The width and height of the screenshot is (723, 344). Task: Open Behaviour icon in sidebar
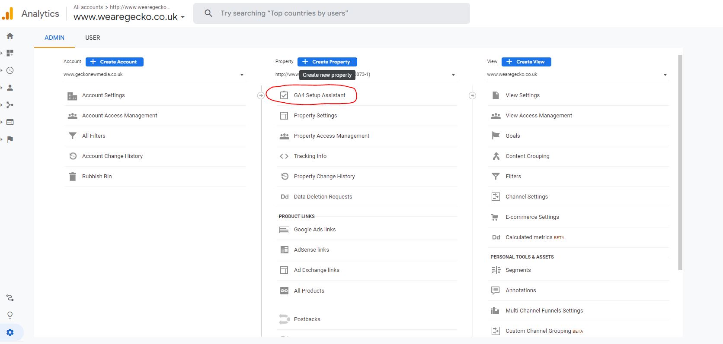pos(10,122)
